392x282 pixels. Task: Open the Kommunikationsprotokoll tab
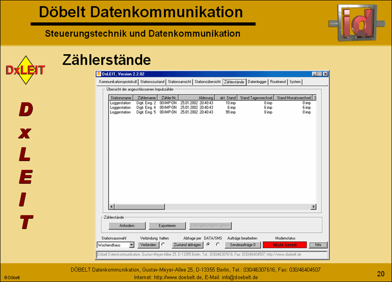click(118, 82)
